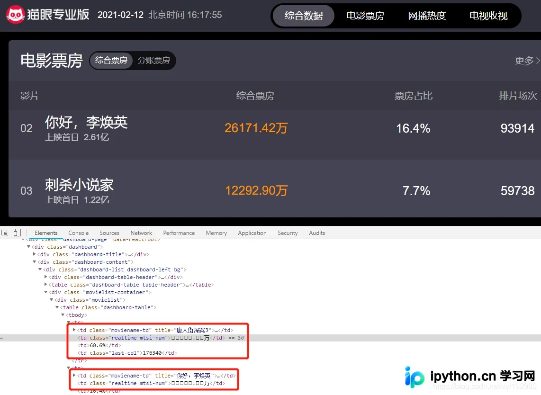Click the 票房占比 column header
541x395 pixels.
414,96
